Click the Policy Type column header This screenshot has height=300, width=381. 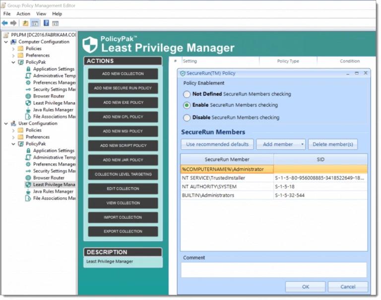click(288, 61)
